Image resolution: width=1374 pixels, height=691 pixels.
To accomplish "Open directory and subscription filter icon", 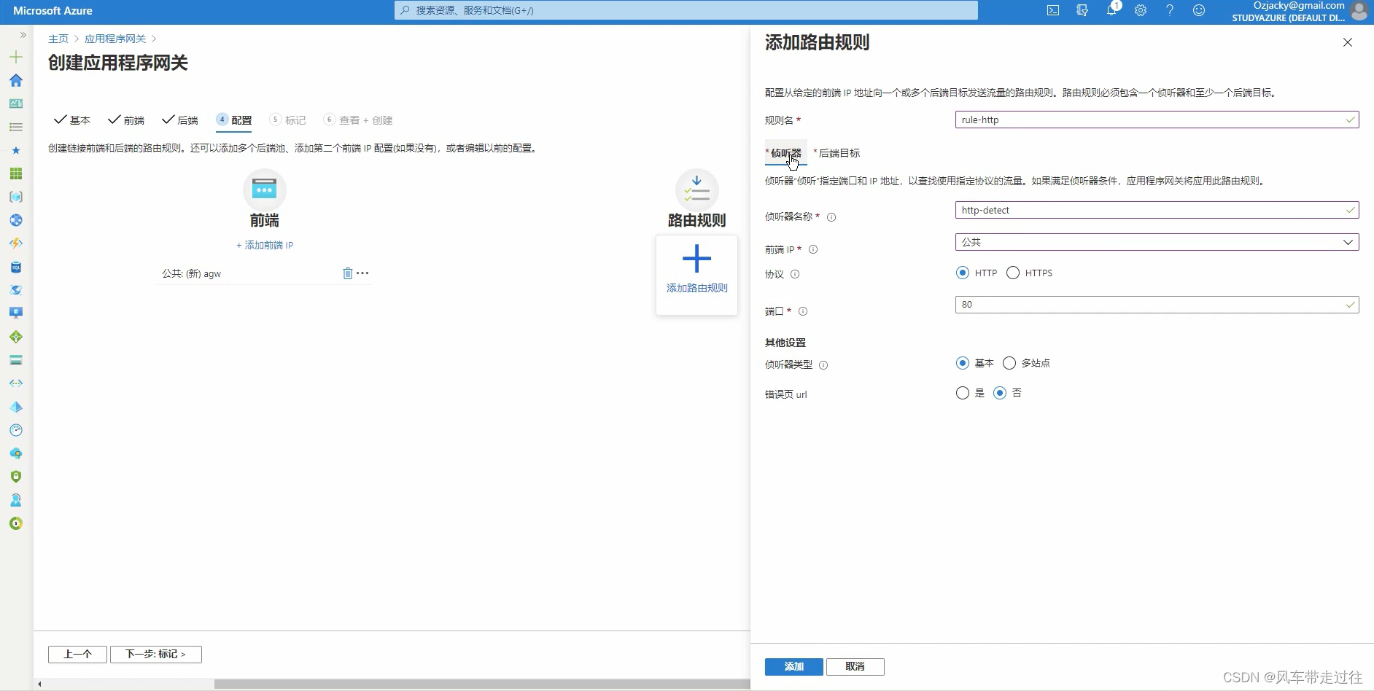I will tap(1082, 10).
